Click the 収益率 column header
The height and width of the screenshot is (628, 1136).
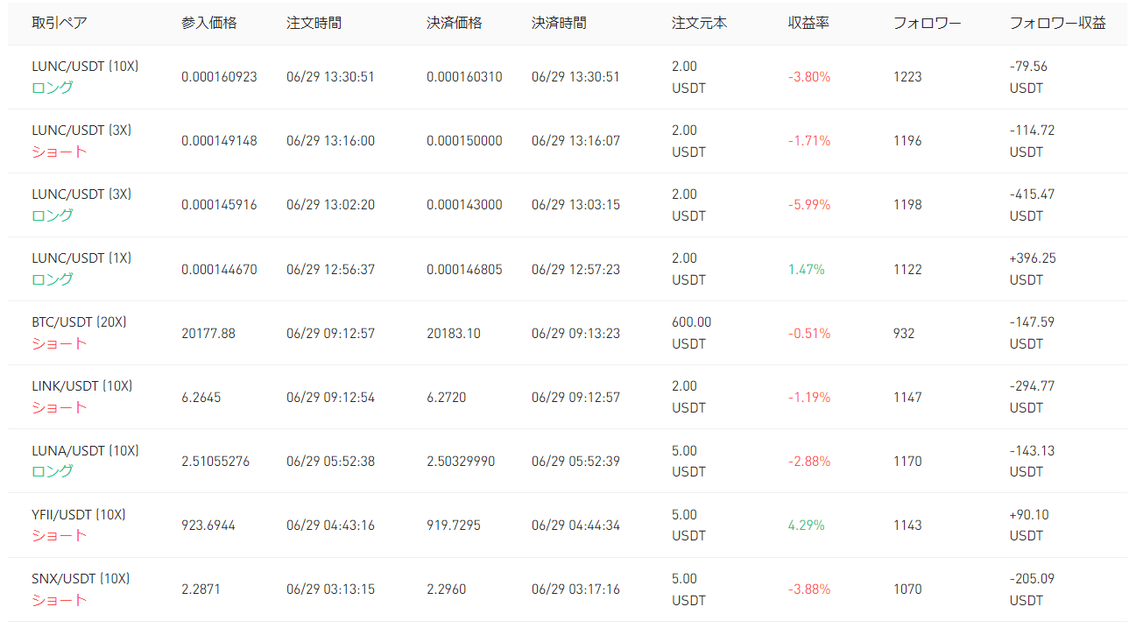click(808, 23)
